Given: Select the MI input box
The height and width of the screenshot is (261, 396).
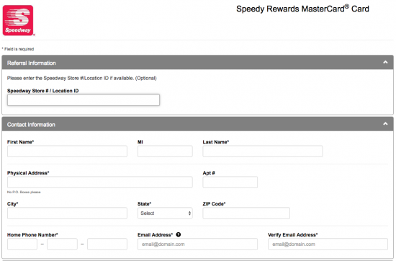Looking at the screenshot, I should tap(165, 151).
